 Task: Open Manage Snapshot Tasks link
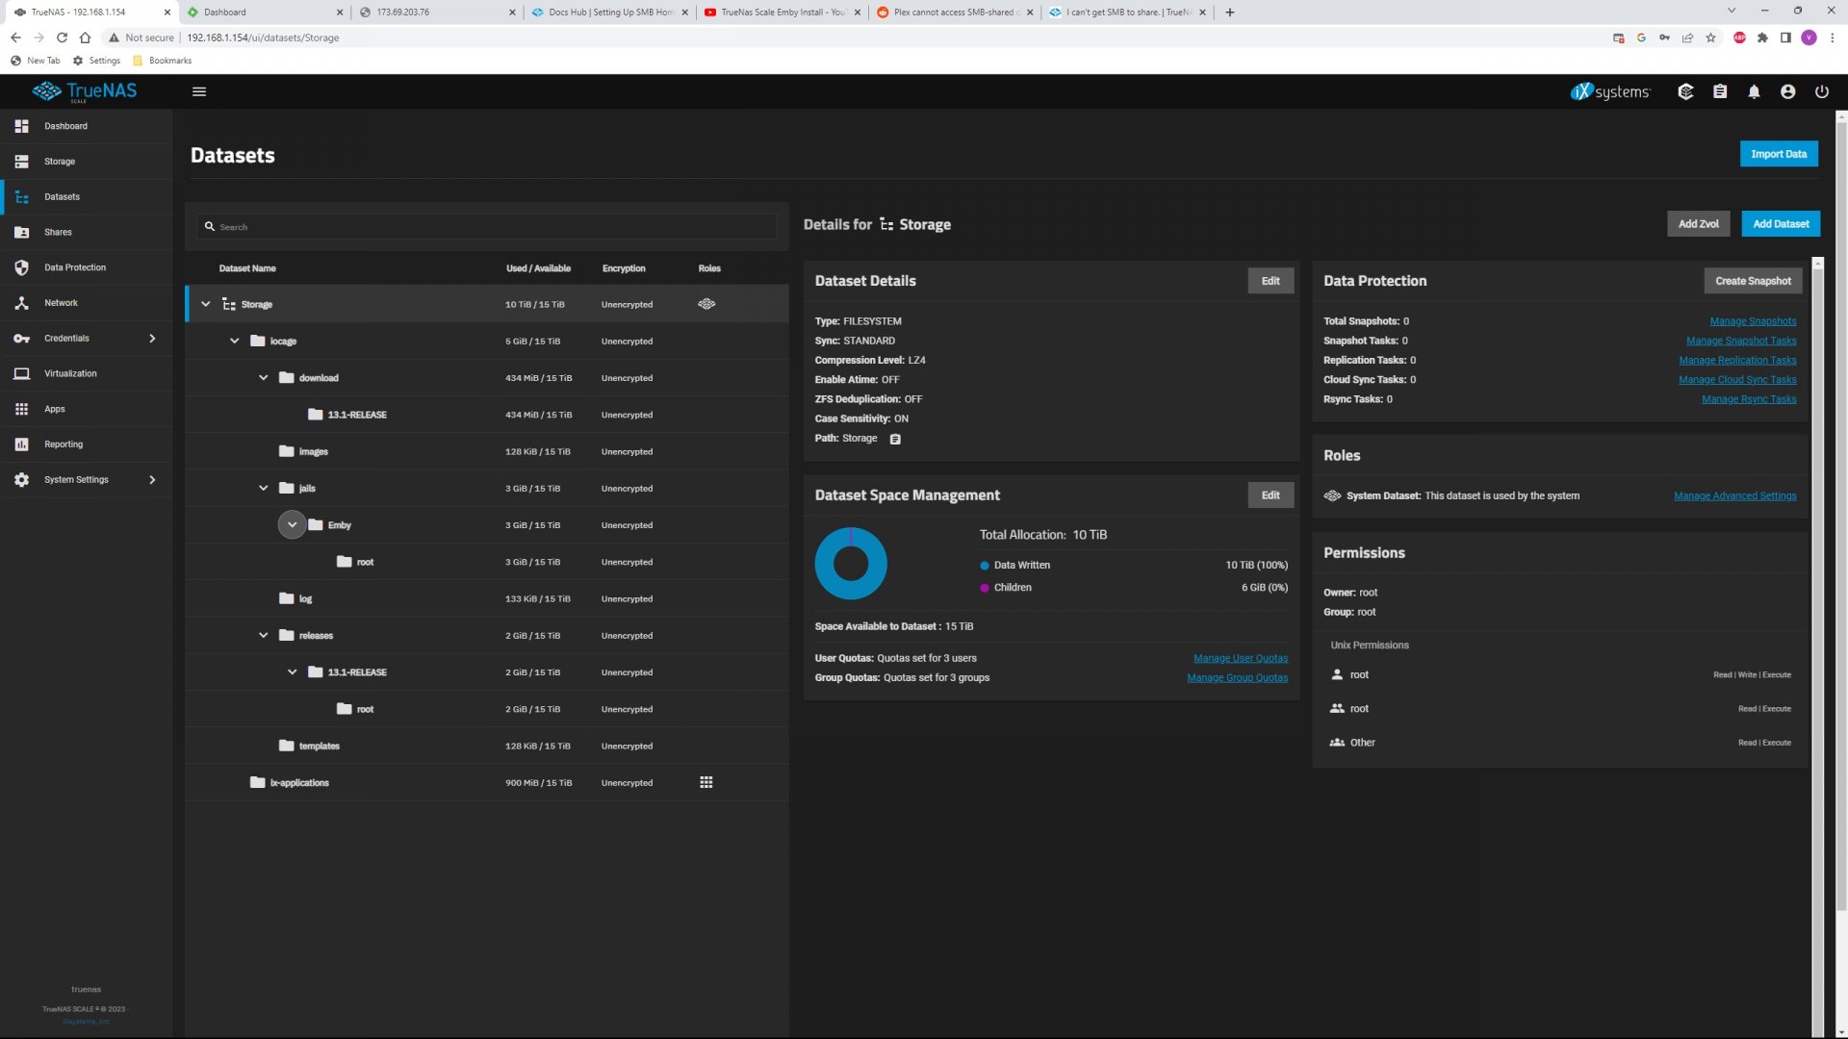point(1741,341)
